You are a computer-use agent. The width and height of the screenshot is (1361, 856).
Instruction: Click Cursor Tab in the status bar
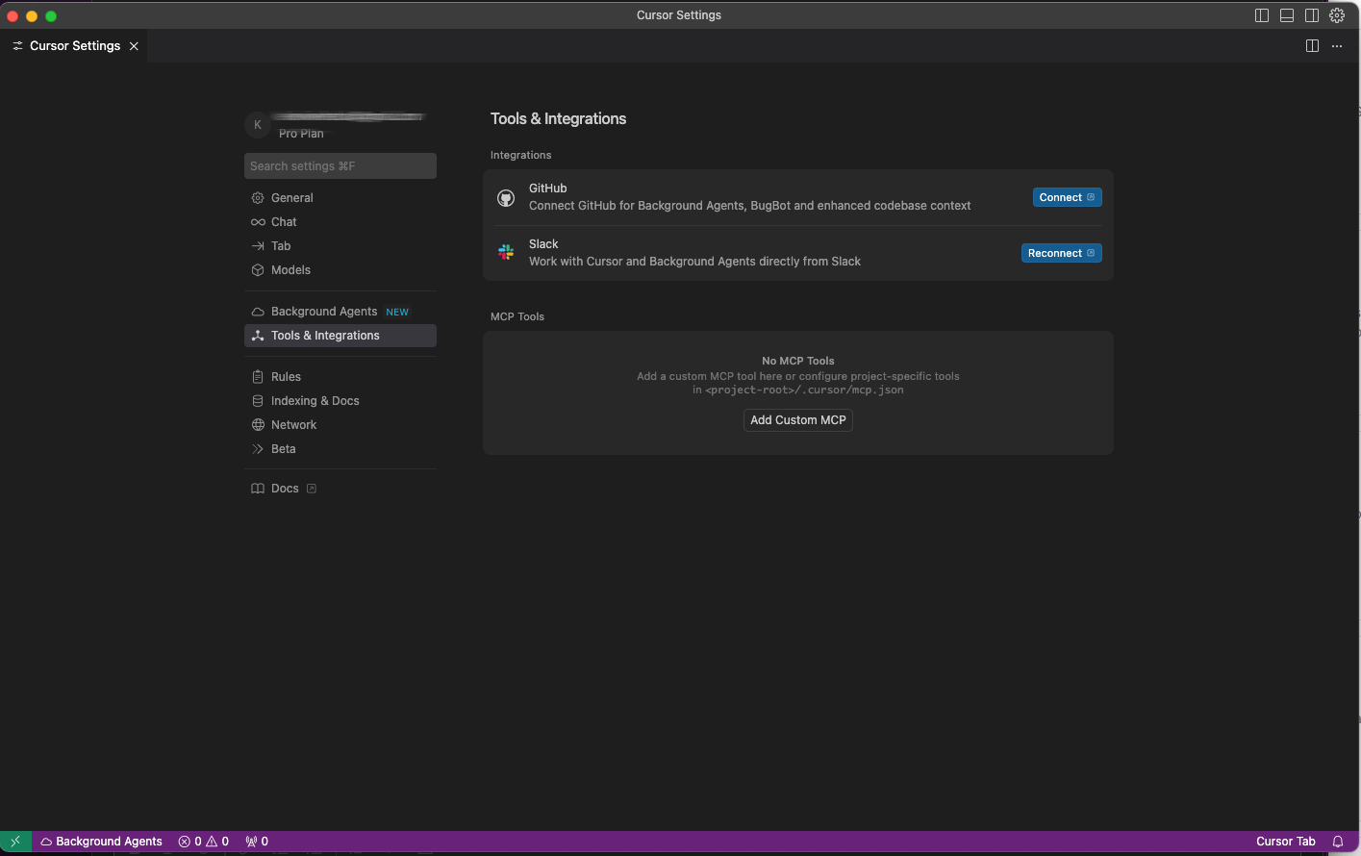click(1286, 841)
